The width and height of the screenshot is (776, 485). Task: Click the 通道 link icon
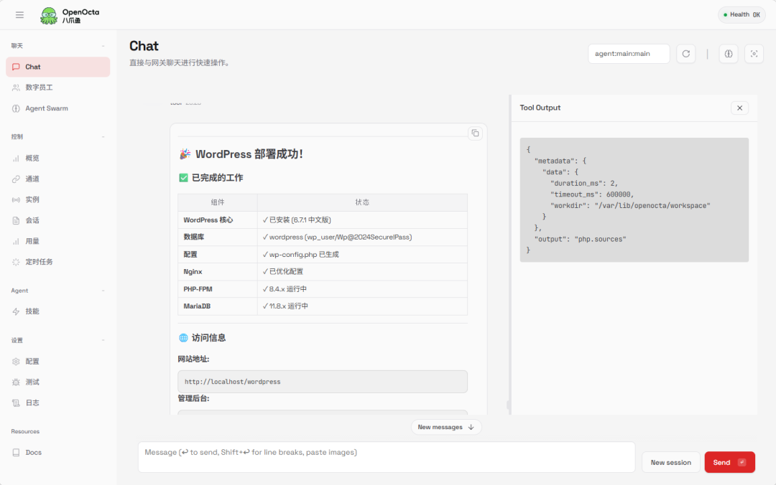[16, 179]
